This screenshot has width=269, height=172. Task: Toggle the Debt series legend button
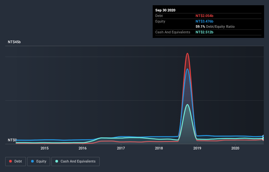(x=16, y=162)
